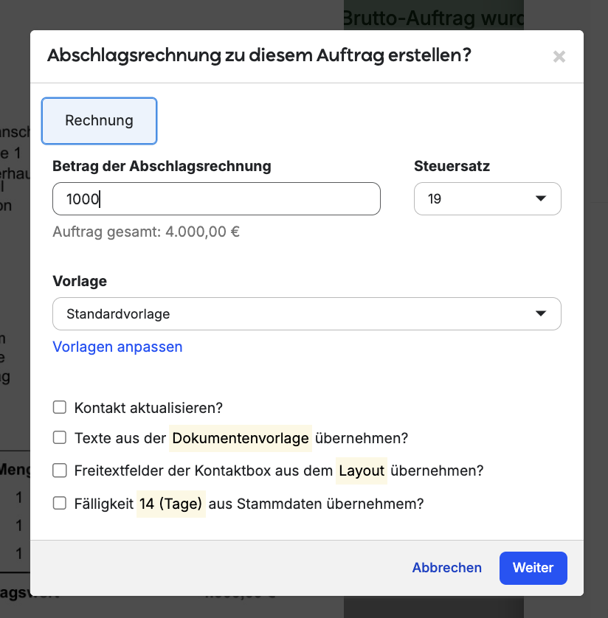The image size is (608, 618).
Task: Click the highlighted Layout label
Action: 362,471
